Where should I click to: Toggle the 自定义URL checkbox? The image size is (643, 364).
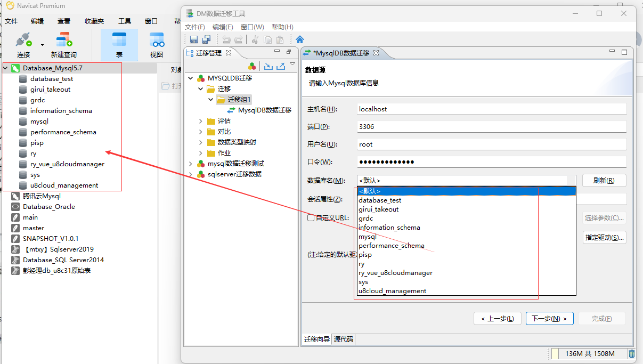[311, 218]
